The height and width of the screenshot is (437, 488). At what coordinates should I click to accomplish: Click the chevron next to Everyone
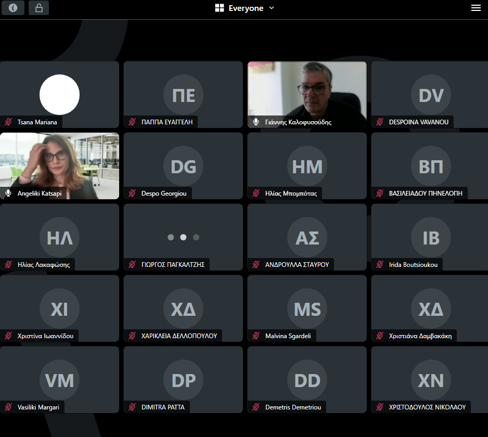271,8
